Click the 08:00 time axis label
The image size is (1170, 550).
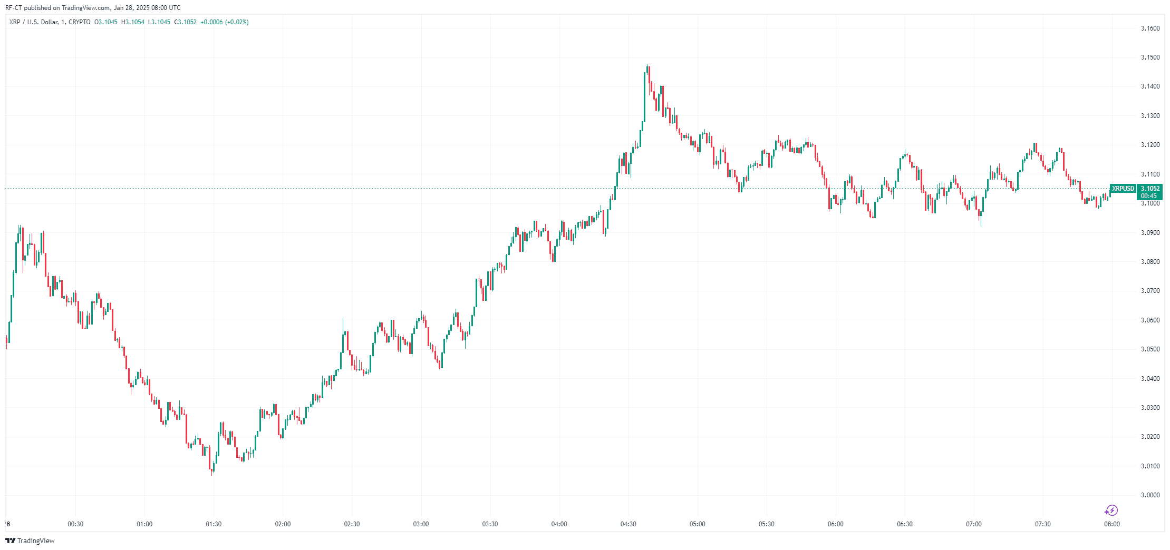(1112, 524)
